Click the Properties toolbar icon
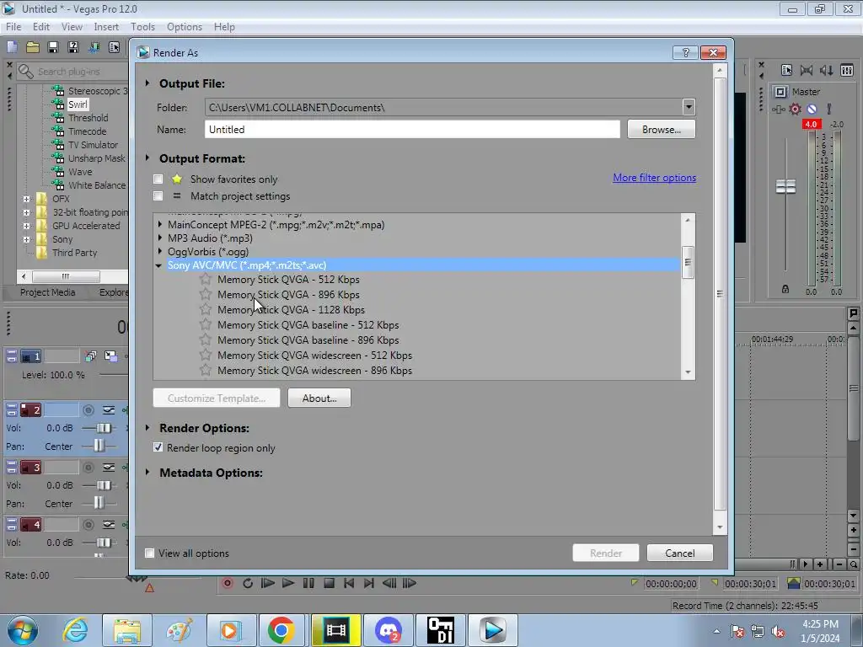 click(x=114, y=47)
